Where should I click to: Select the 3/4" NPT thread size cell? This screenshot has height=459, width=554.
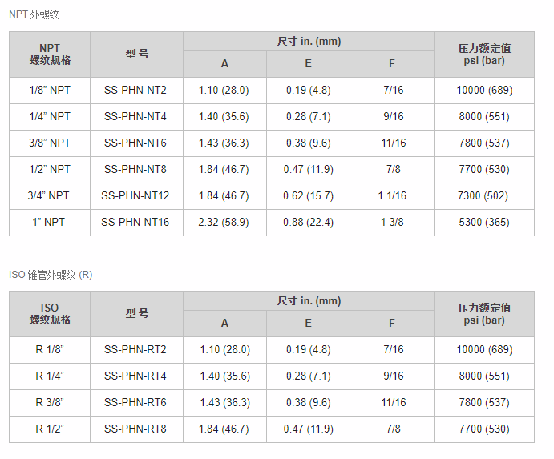tap(50, 196)
